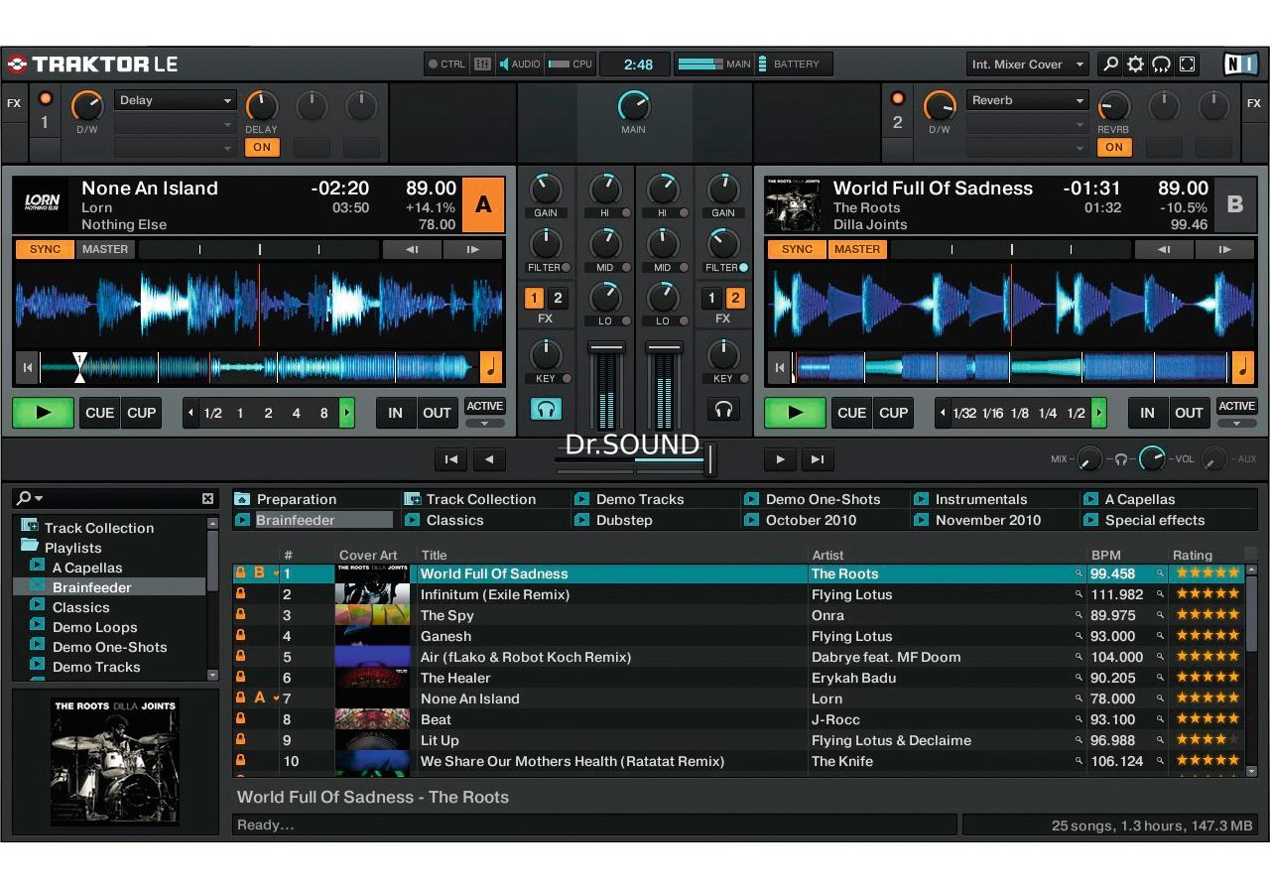The image size is (1270, 889).
Task: Skip Deck A to track start
Action: coord(28,368)
